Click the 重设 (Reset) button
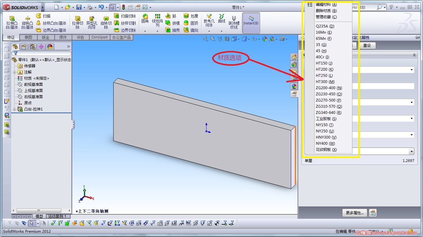The width and height of the screenshot is (423, 237). (x=367, y=45)
